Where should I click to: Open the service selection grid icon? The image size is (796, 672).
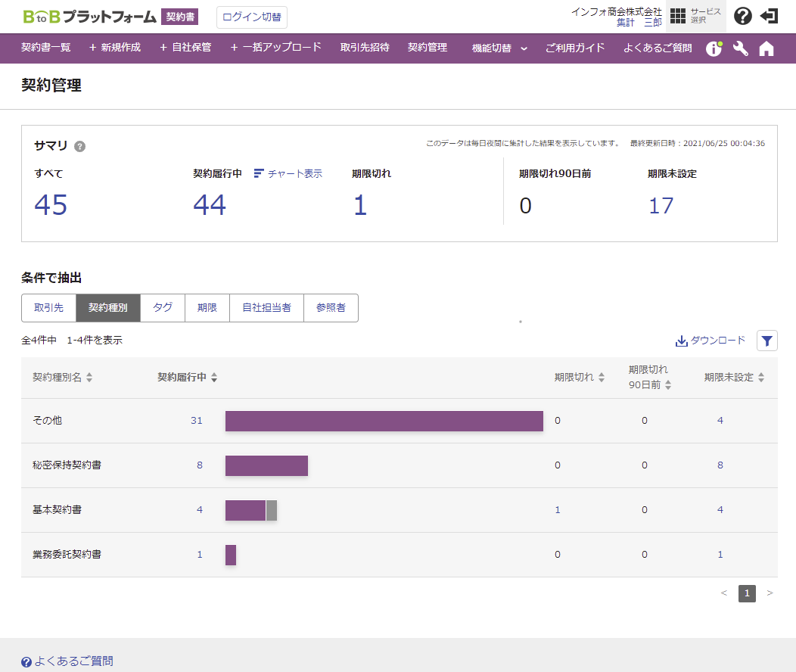(x=679, y=17)
